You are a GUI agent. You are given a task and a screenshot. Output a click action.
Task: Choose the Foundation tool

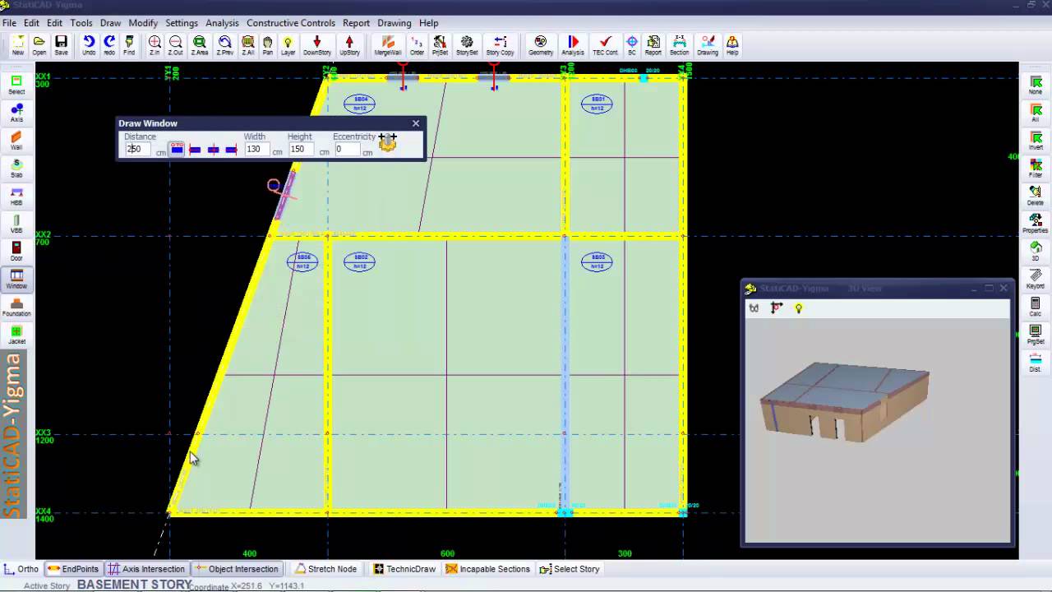[16, 308]
